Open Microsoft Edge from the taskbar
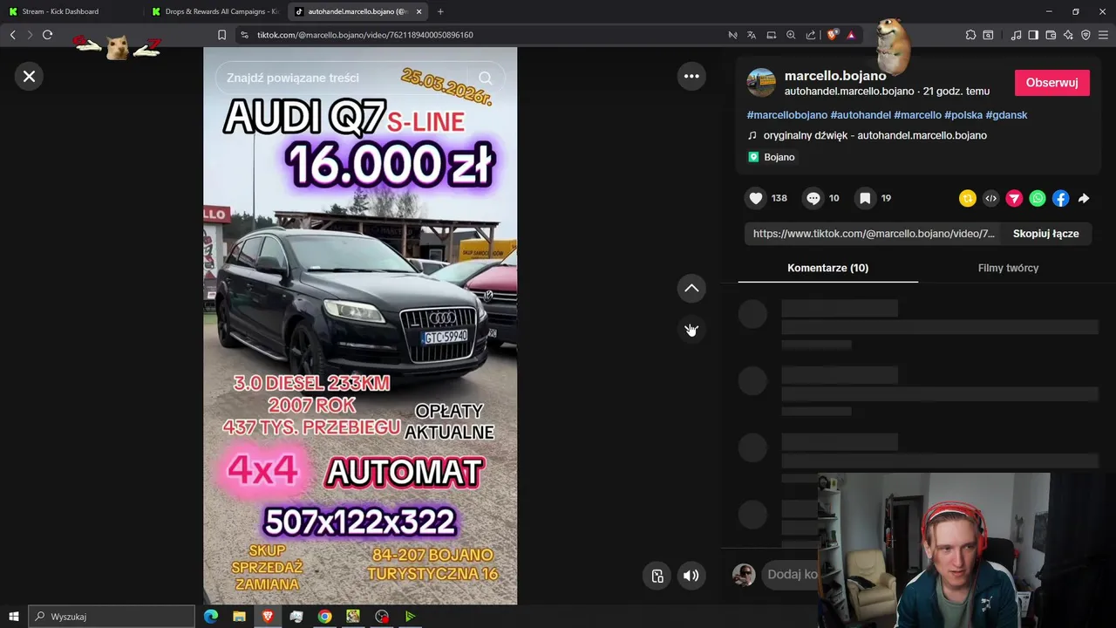This screenshot has width=1116, height=628. pos(211,617)
